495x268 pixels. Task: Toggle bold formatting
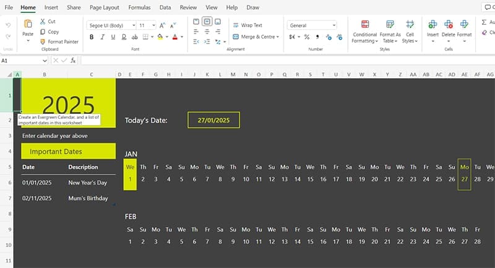(92, 37)
